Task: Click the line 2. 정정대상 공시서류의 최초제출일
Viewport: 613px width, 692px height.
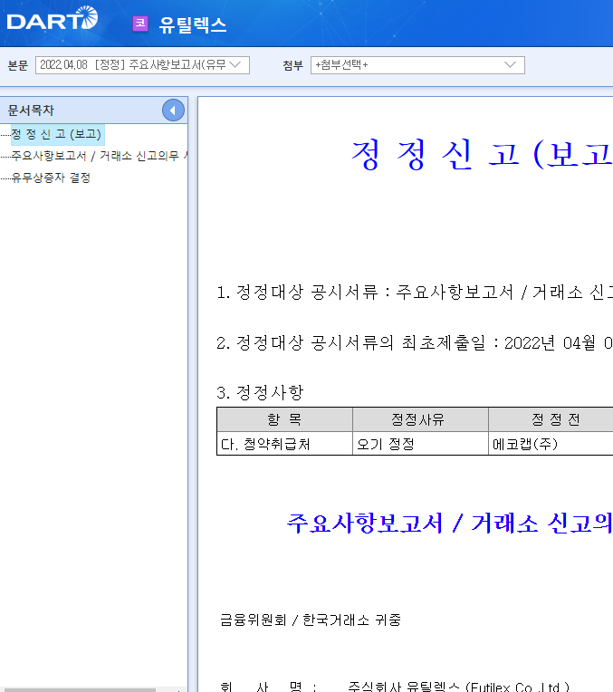Action: (x=415, y=343)
